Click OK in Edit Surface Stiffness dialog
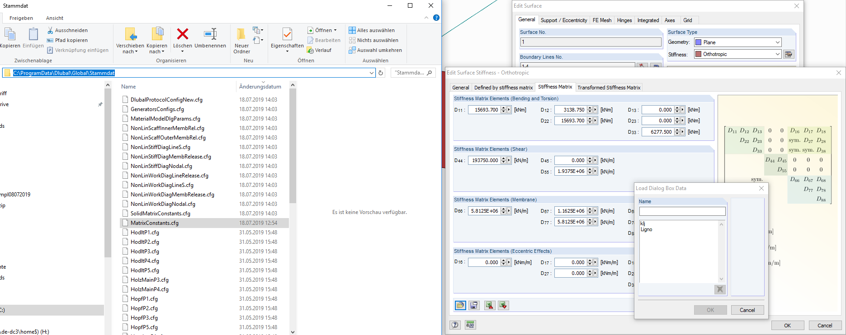 click(788, 326)
